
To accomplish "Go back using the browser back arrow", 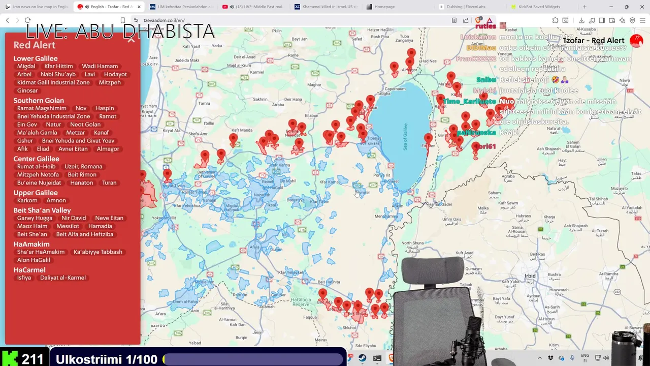I will click(x=7, y=20).
